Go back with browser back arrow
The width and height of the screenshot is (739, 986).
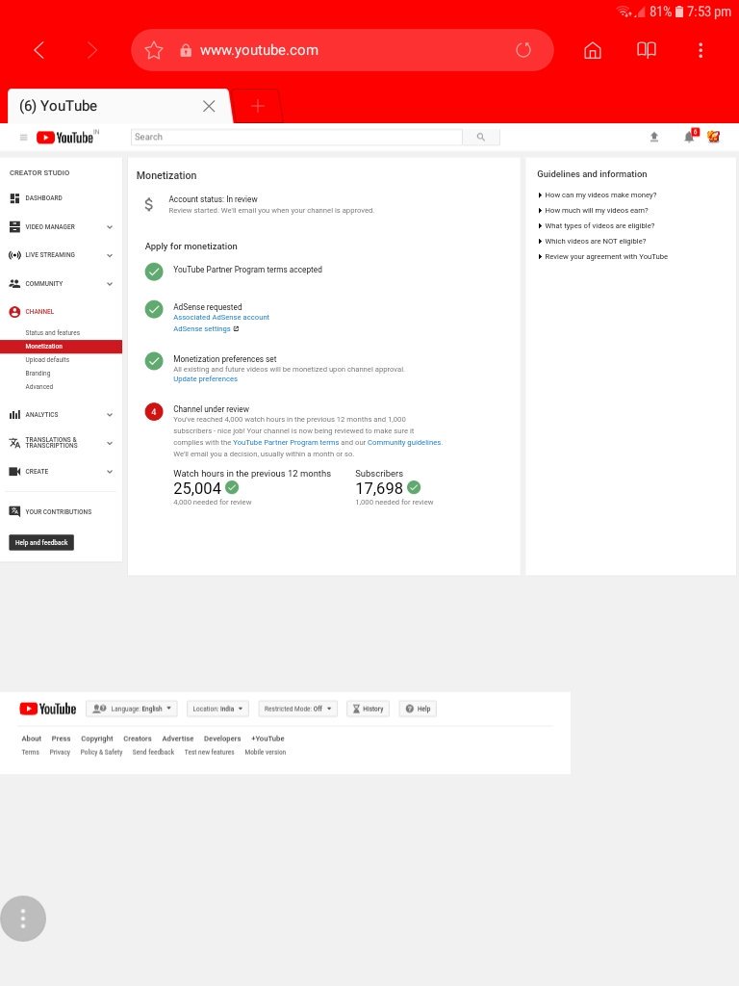(38, 50)
